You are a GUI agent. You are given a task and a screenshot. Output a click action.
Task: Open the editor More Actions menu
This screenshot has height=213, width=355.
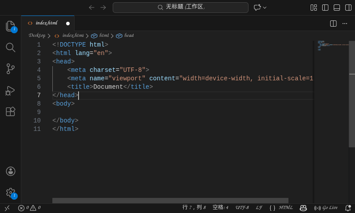[345, 24]
